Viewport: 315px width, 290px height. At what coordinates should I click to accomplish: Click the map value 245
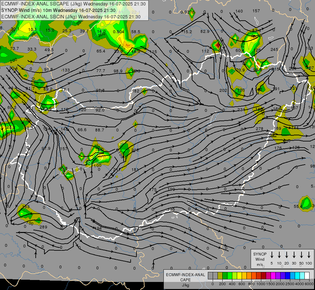pos(274,50)
